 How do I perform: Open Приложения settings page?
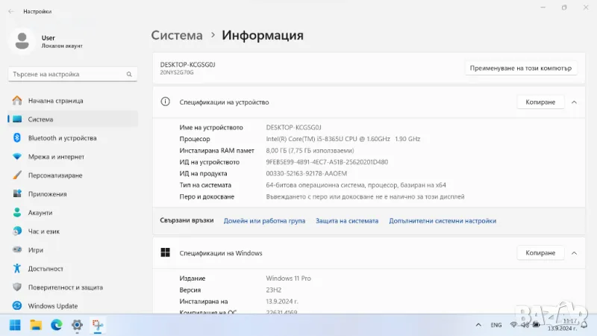[x=47, y=194]
